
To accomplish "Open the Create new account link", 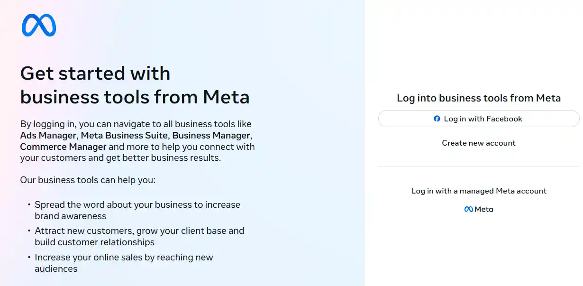I will point(479,143).
